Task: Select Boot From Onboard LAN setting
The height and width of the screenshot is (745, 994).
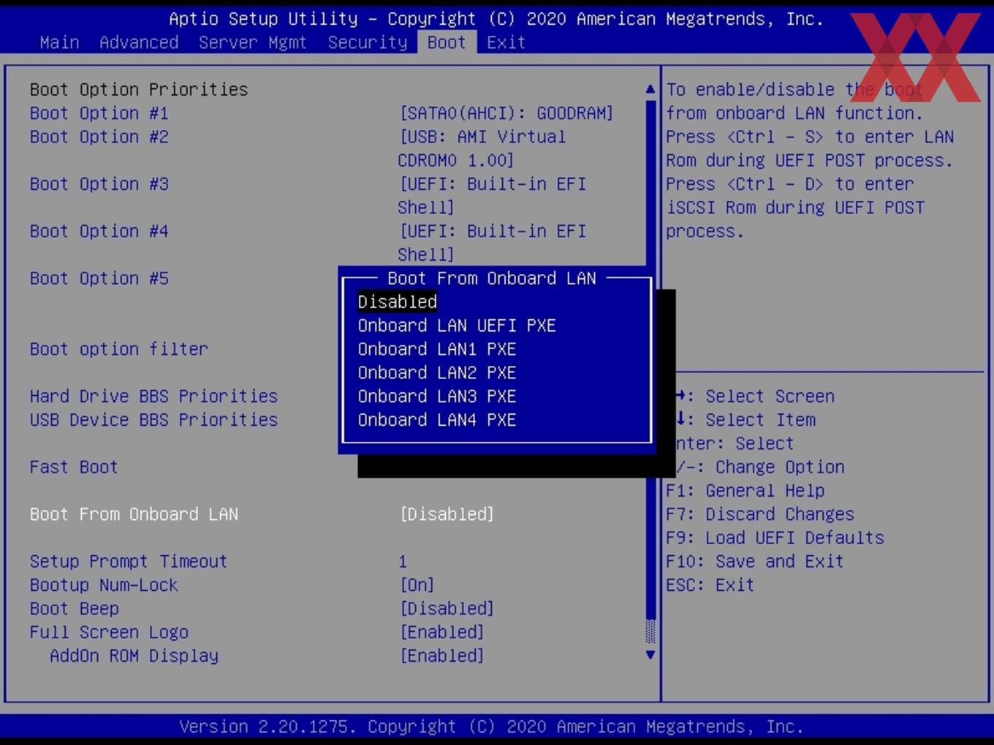Action: tap(134, 514)
